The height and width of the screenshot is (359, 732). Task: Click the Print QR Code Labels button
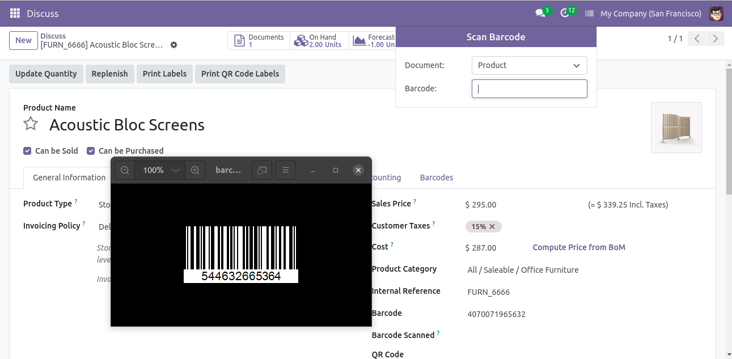click(240, 74)
